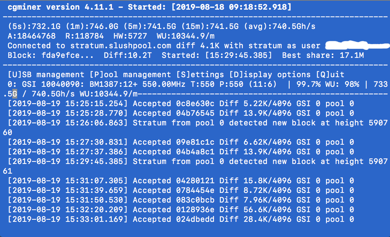Select the Best share 17.1M value
390x237 pixels.
323,55
